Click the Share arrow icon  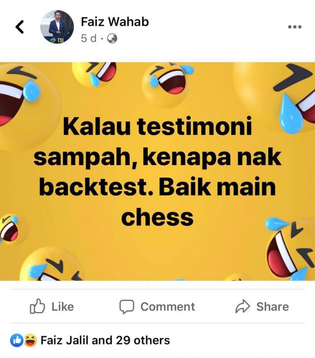point(243,306)
